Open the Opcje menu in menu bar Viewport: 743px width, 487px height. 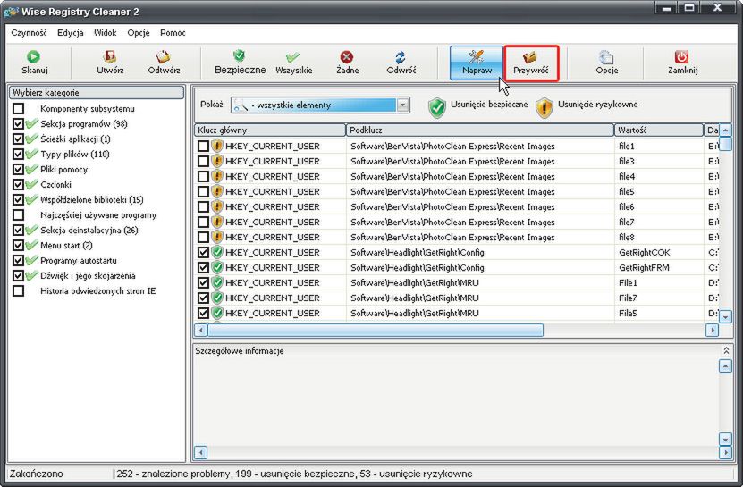coord(139,33)
